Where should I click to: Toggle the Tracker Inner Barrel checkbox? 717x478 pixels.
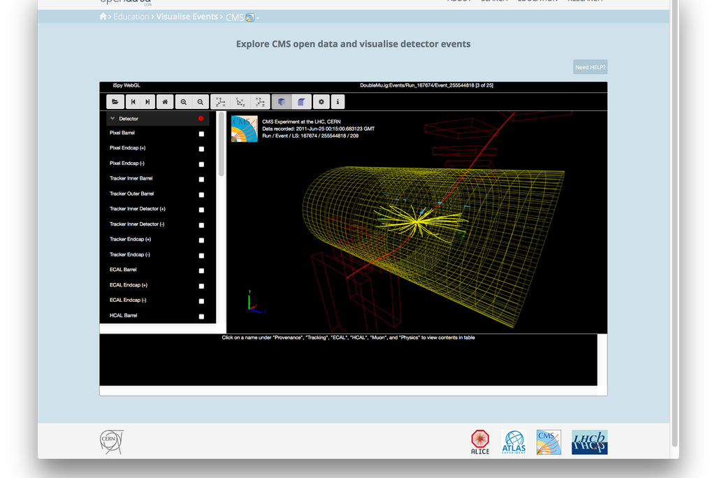click(x=201, y=180)
